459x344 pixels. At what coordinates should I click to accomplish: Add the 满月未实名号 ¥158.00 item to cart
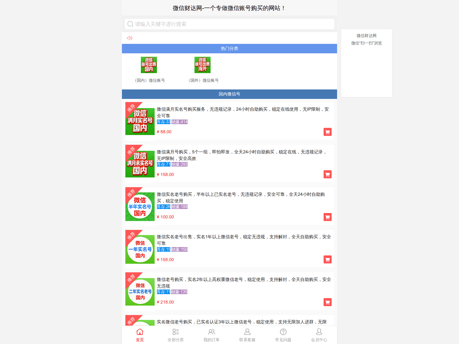[x=328, y=174]
